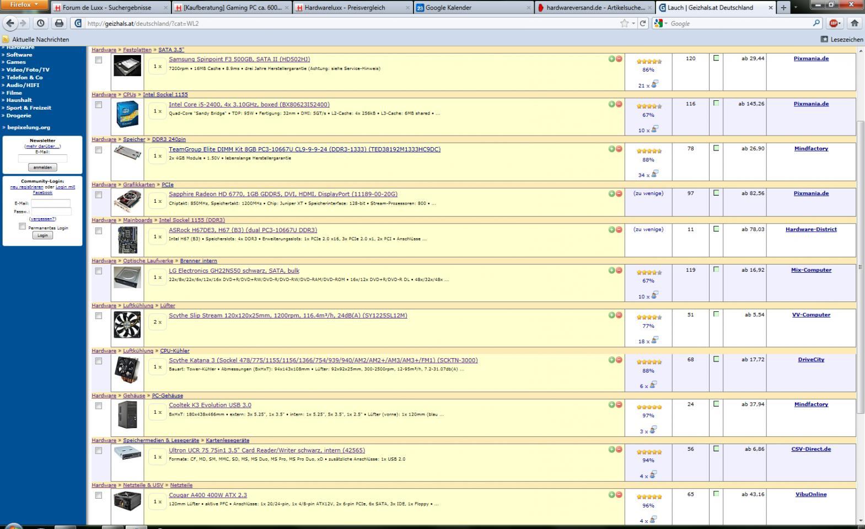The width and height of the screenshot is (865, 529).
Task: Click red minus icon for Intel Core i5-2400
Action: [x=619, y=104]
